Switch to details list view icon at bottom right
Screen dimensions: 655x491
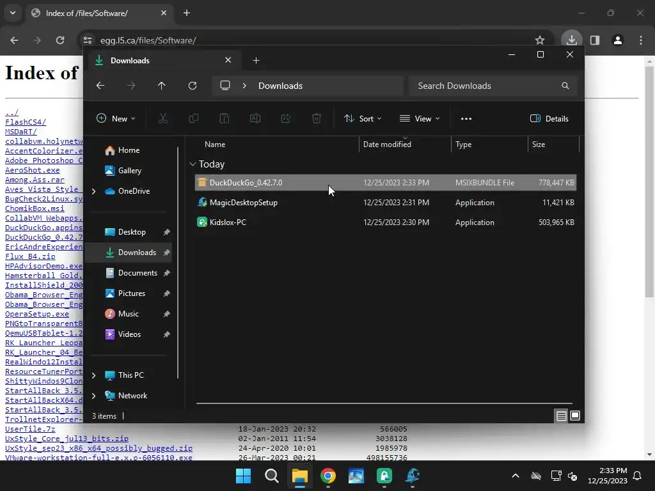pos(561,416)
